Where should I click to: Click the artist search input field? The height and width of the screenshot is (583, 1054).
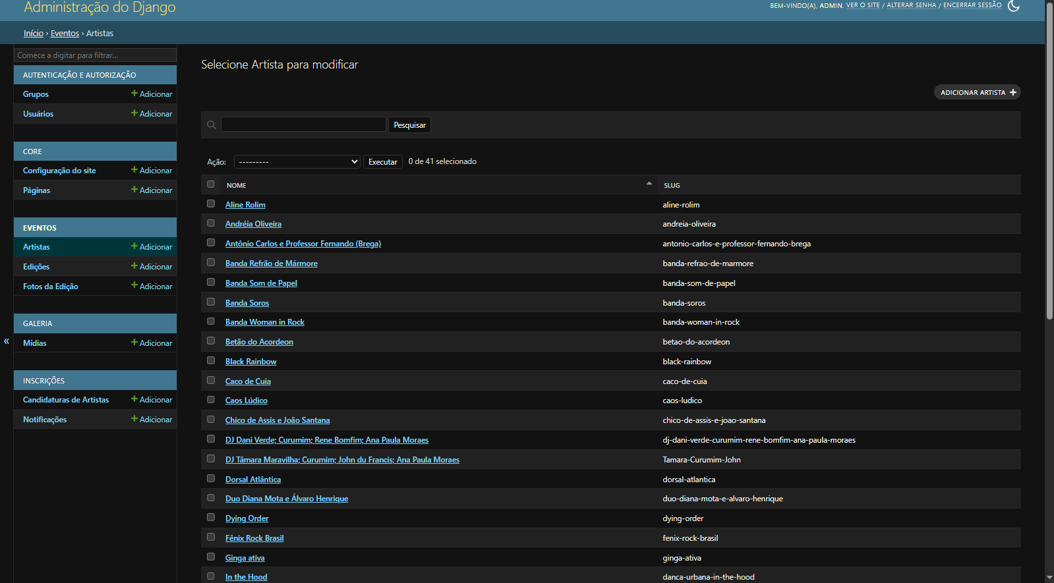303,125
